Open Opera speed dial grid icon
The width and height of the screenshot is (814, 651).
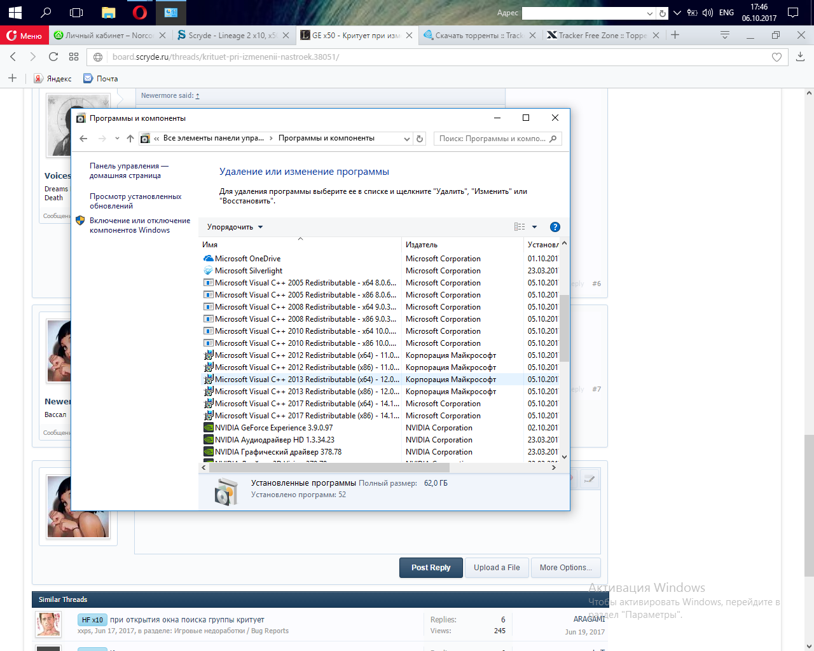(x=74, y=57)
